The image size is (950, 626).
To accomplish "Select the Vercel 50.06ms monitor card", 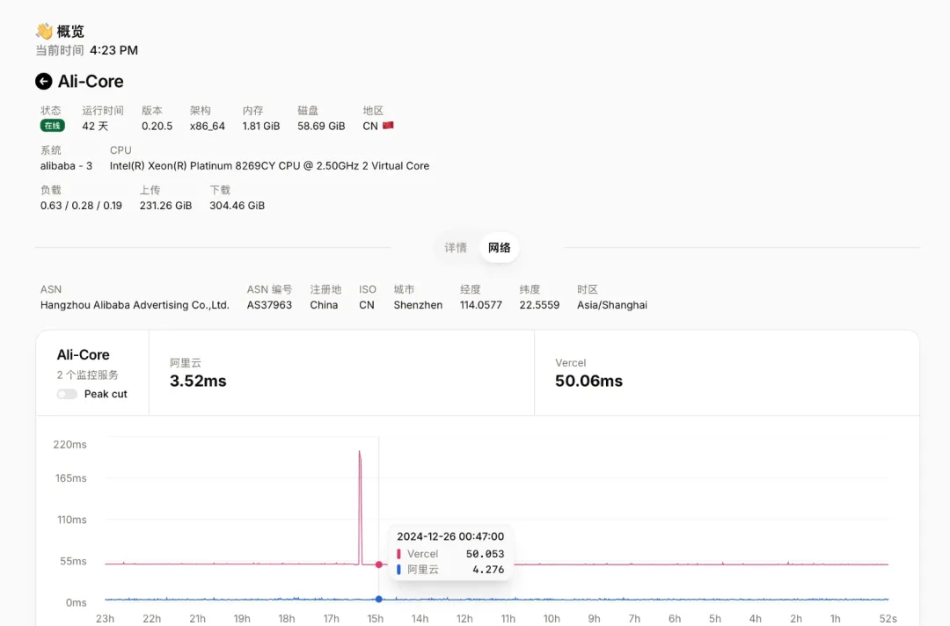I will pos(726,373).
